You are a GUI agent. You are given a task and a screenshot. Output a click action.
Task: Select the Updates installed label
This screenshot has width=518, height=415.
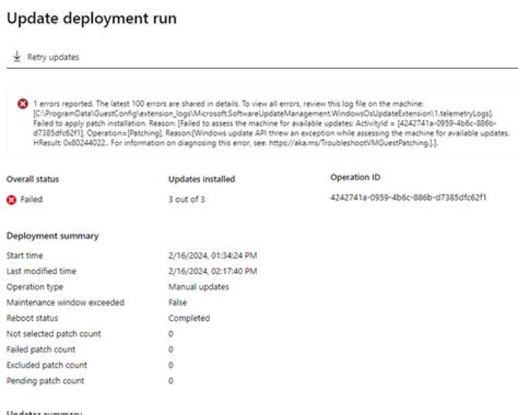pyautogui.click(x=201, y=179)
